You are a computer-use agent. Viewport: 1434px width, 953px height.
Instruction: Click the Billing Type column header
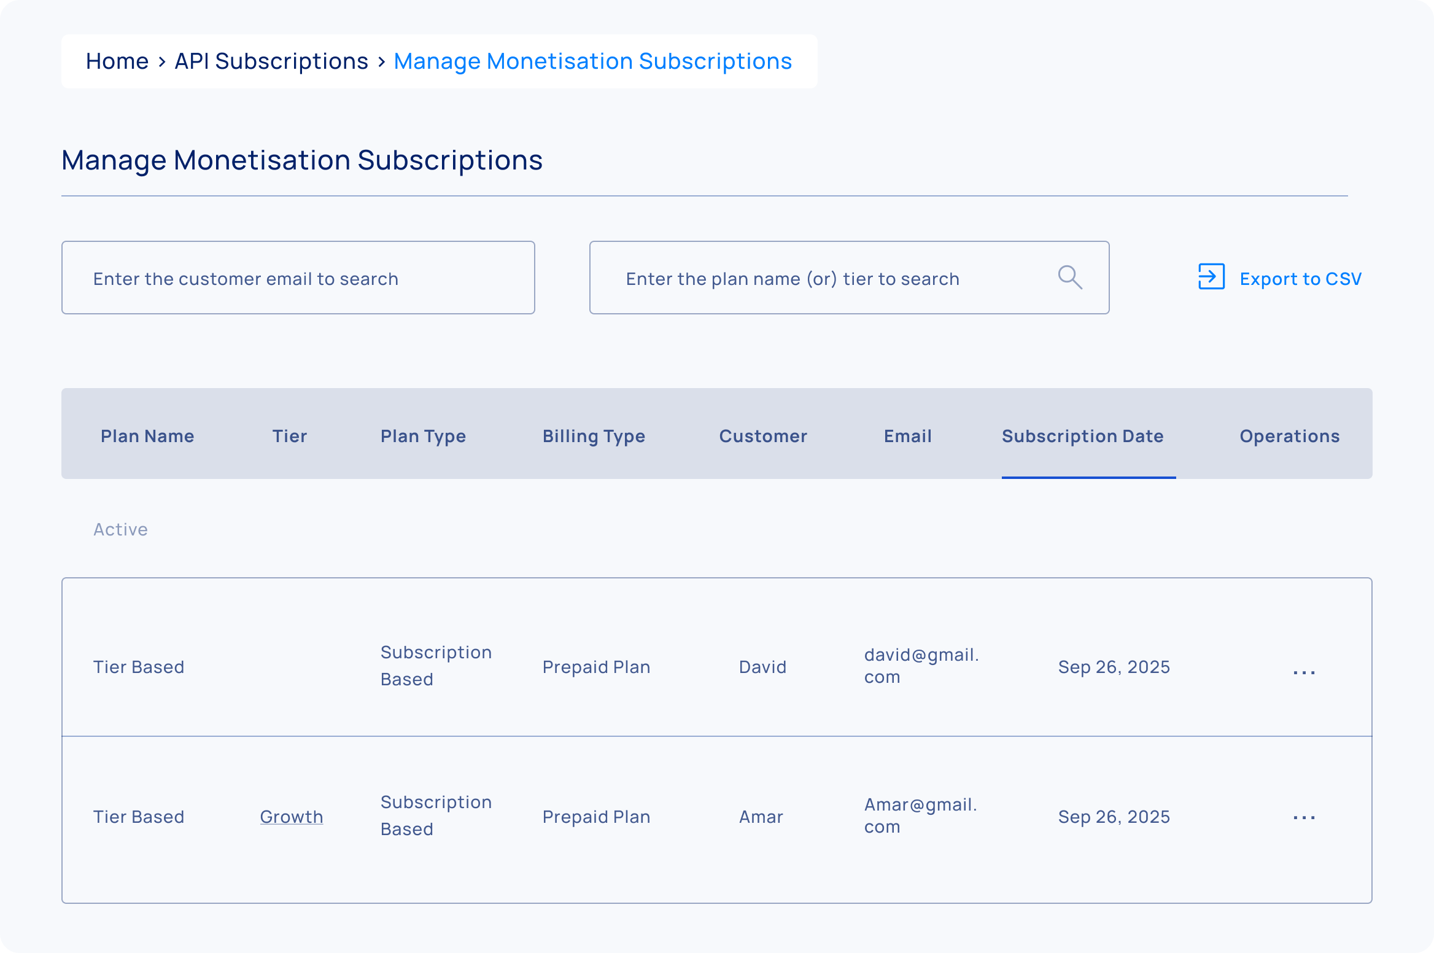[x=594, y=436]
